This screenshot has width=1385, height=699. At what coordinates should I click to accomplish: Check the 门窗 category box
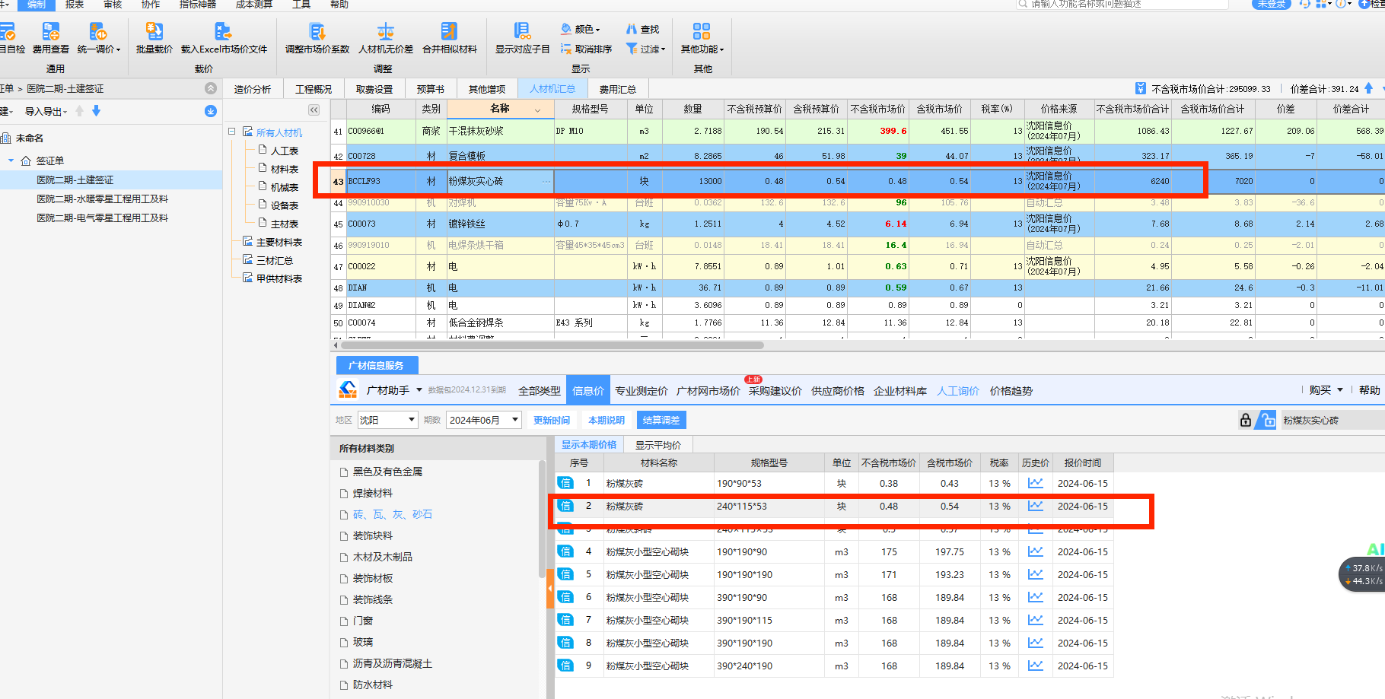click(x=344, y=621)
